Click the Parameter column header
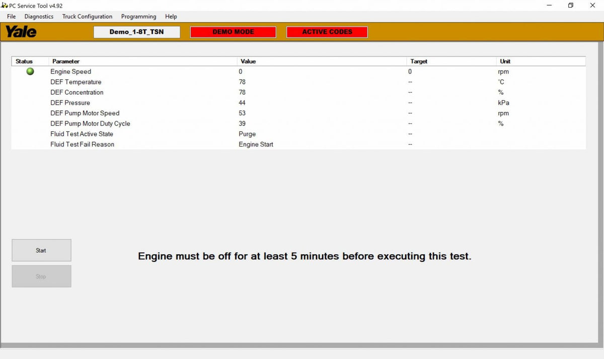The height and width of the screenshot is (359, 604). (x=66, y=61)
